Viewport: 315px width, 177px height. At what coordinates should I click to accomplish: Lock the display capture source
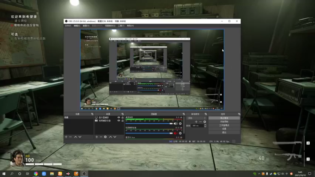coord(122,117)
